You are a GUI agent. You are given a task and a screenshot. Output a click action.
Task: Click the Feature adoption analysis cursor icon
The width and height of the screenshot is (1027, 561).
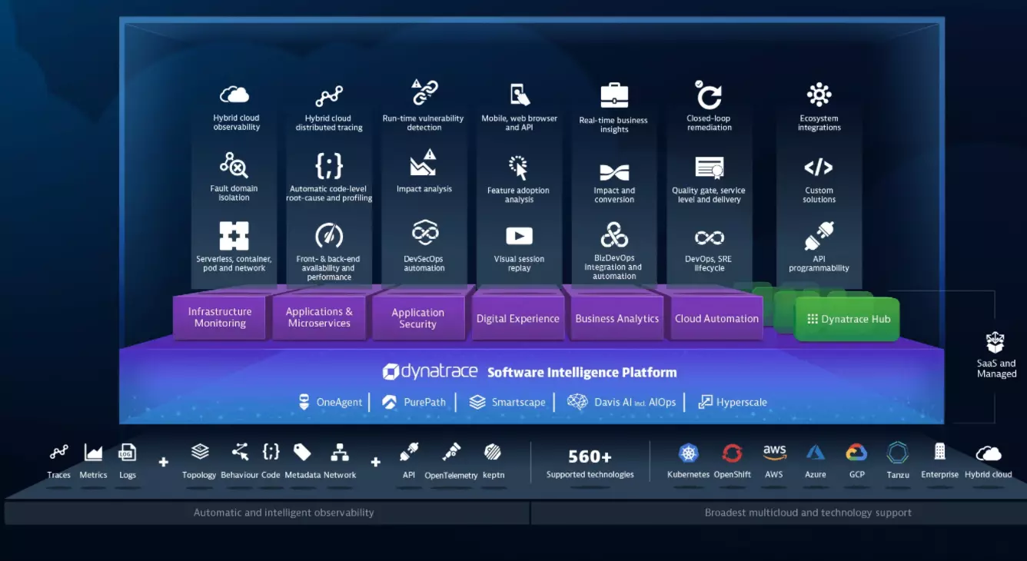(x=519, y=168)
